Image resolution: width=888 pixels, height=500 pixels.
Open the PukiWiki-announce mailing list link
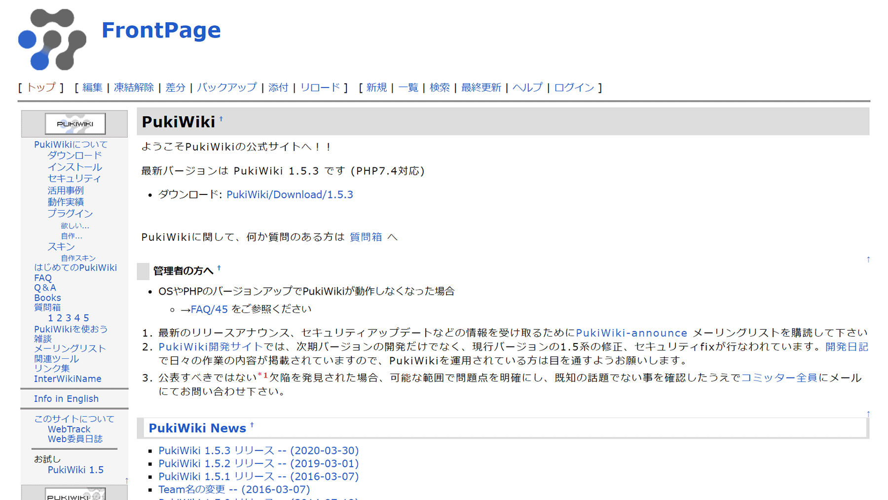pos(631,333)
